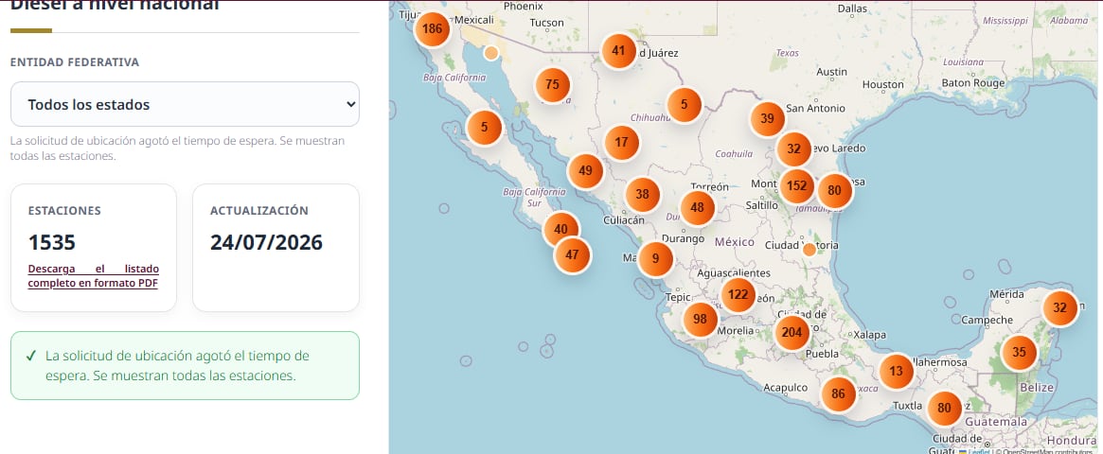Viewport: 1103px width, 454px height.
Task: Expand the 75 stations cluster in Sonora
Action: click(x=552, y=85)
